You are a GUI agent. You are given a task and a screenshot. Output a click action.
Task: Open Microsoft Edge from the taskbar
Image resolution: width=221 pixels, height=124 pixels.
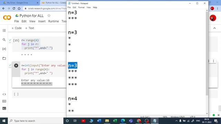pos(123,121)
